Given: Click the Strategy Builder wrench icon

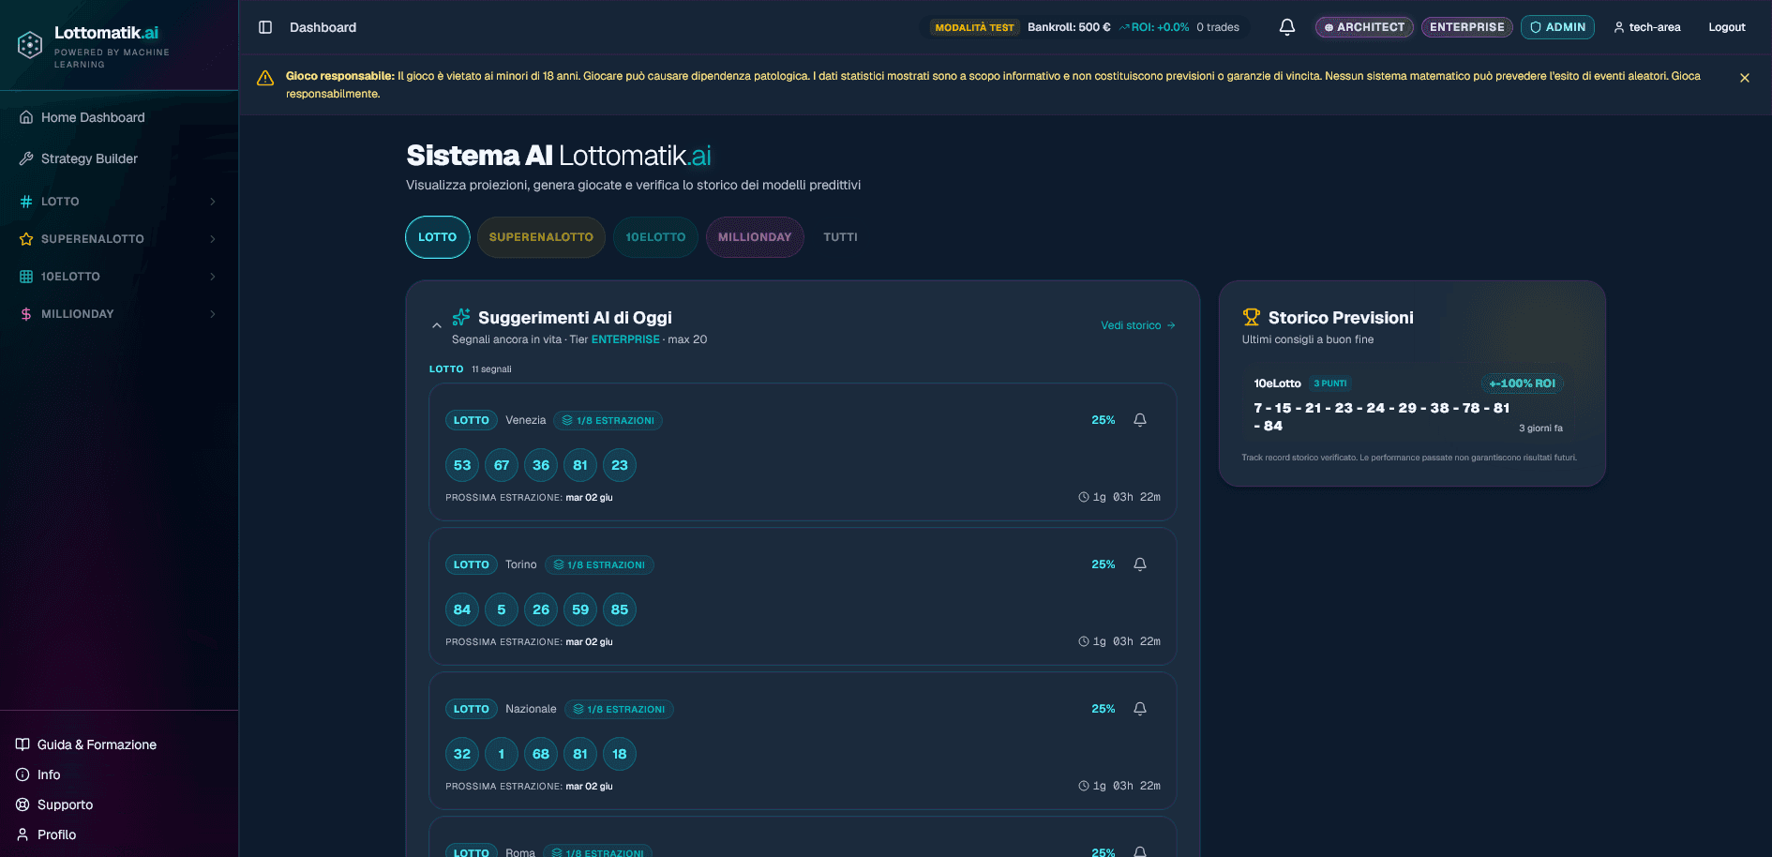Looking at the screenshot, I should click(26, 158).
